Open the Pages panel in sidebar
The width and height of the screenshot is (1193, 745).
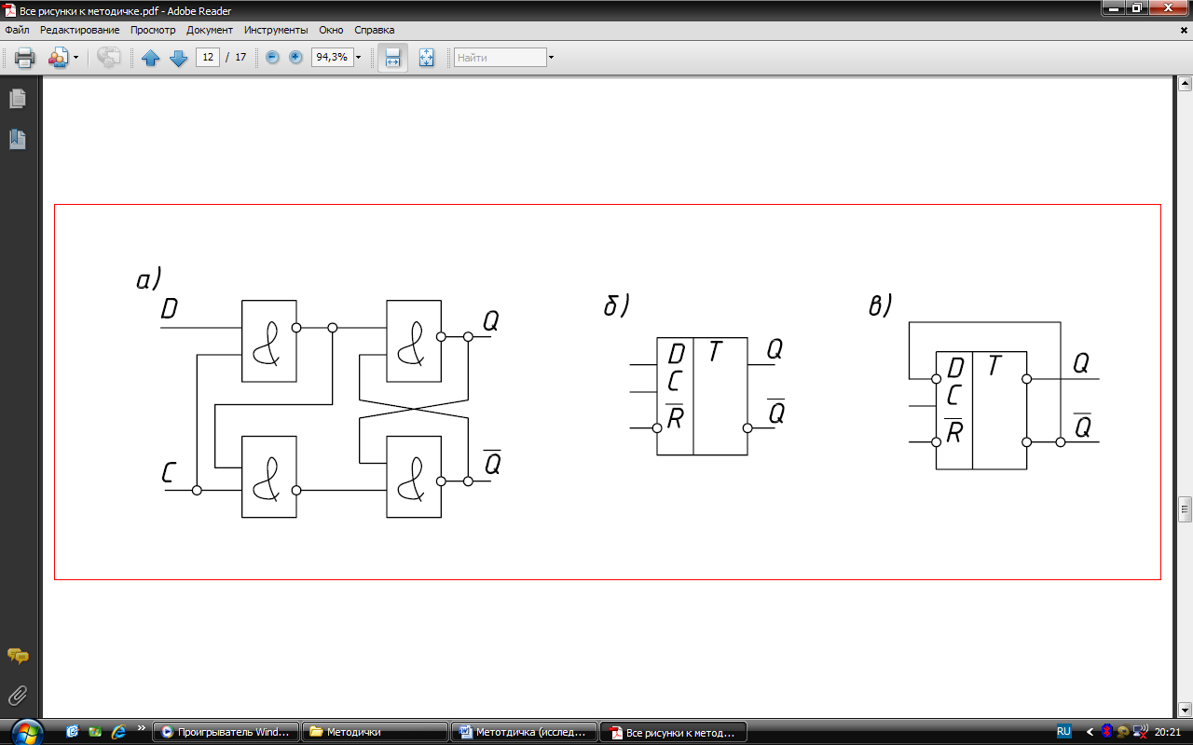point(17,99)
